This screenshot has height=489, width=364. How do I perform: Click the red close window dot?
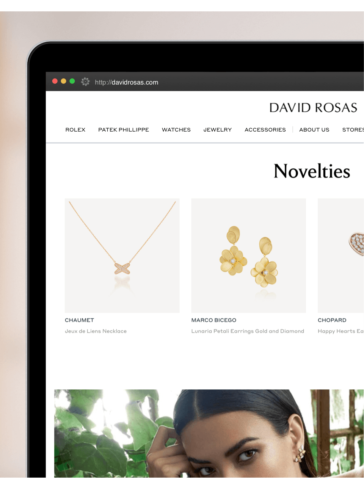click(x=55, y=81)
